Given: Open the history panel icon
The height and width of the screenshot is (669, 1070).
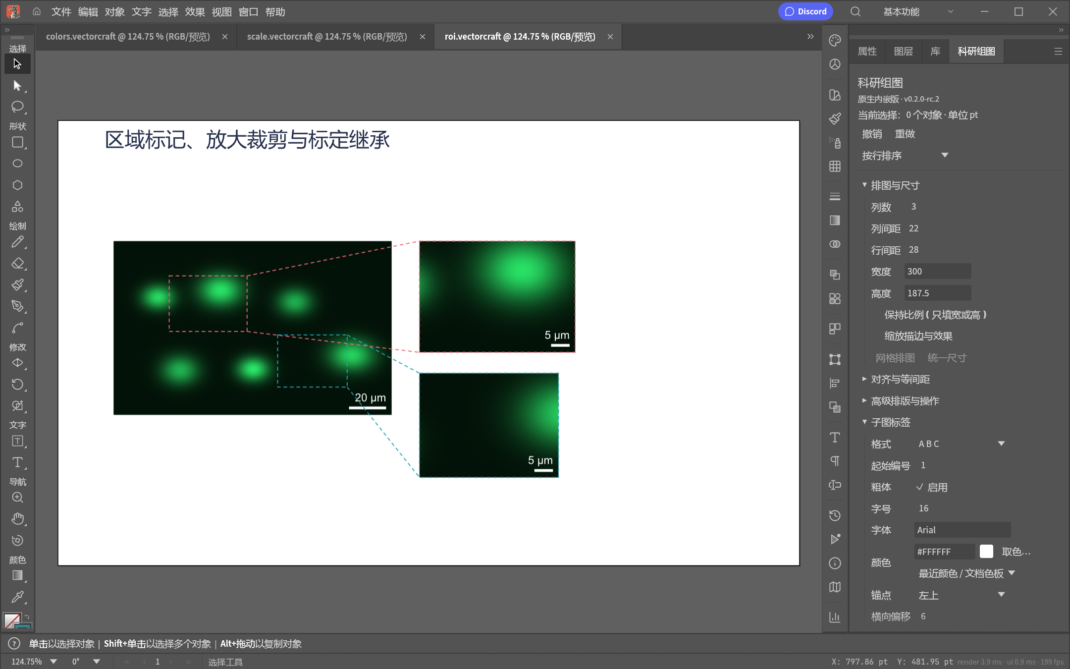Looking at the screenshot, I should coord(835,515).
